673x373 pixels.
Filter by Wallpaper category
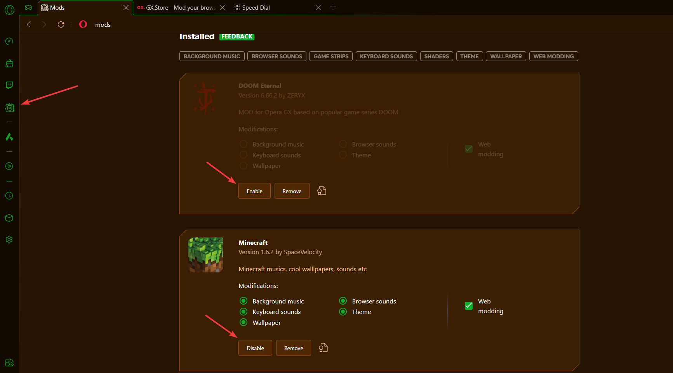[x=506, y=56]
